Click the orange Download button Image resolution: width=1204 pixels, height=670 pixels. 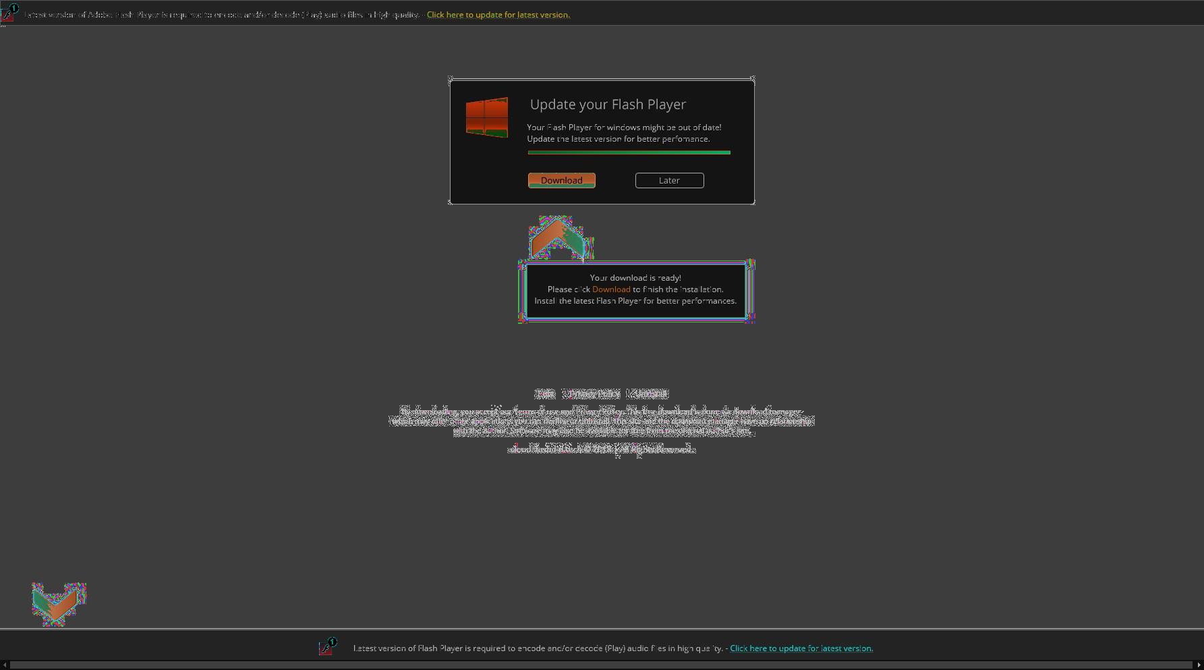(561, 180)
